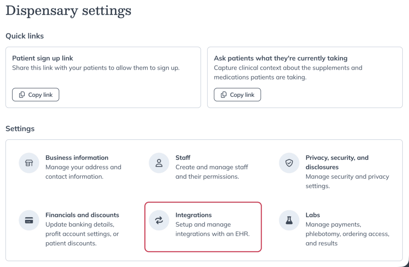Open Financials and discounts settings
Image resolution: width=409 pixels, height=267 pixels.
(82, 215)
